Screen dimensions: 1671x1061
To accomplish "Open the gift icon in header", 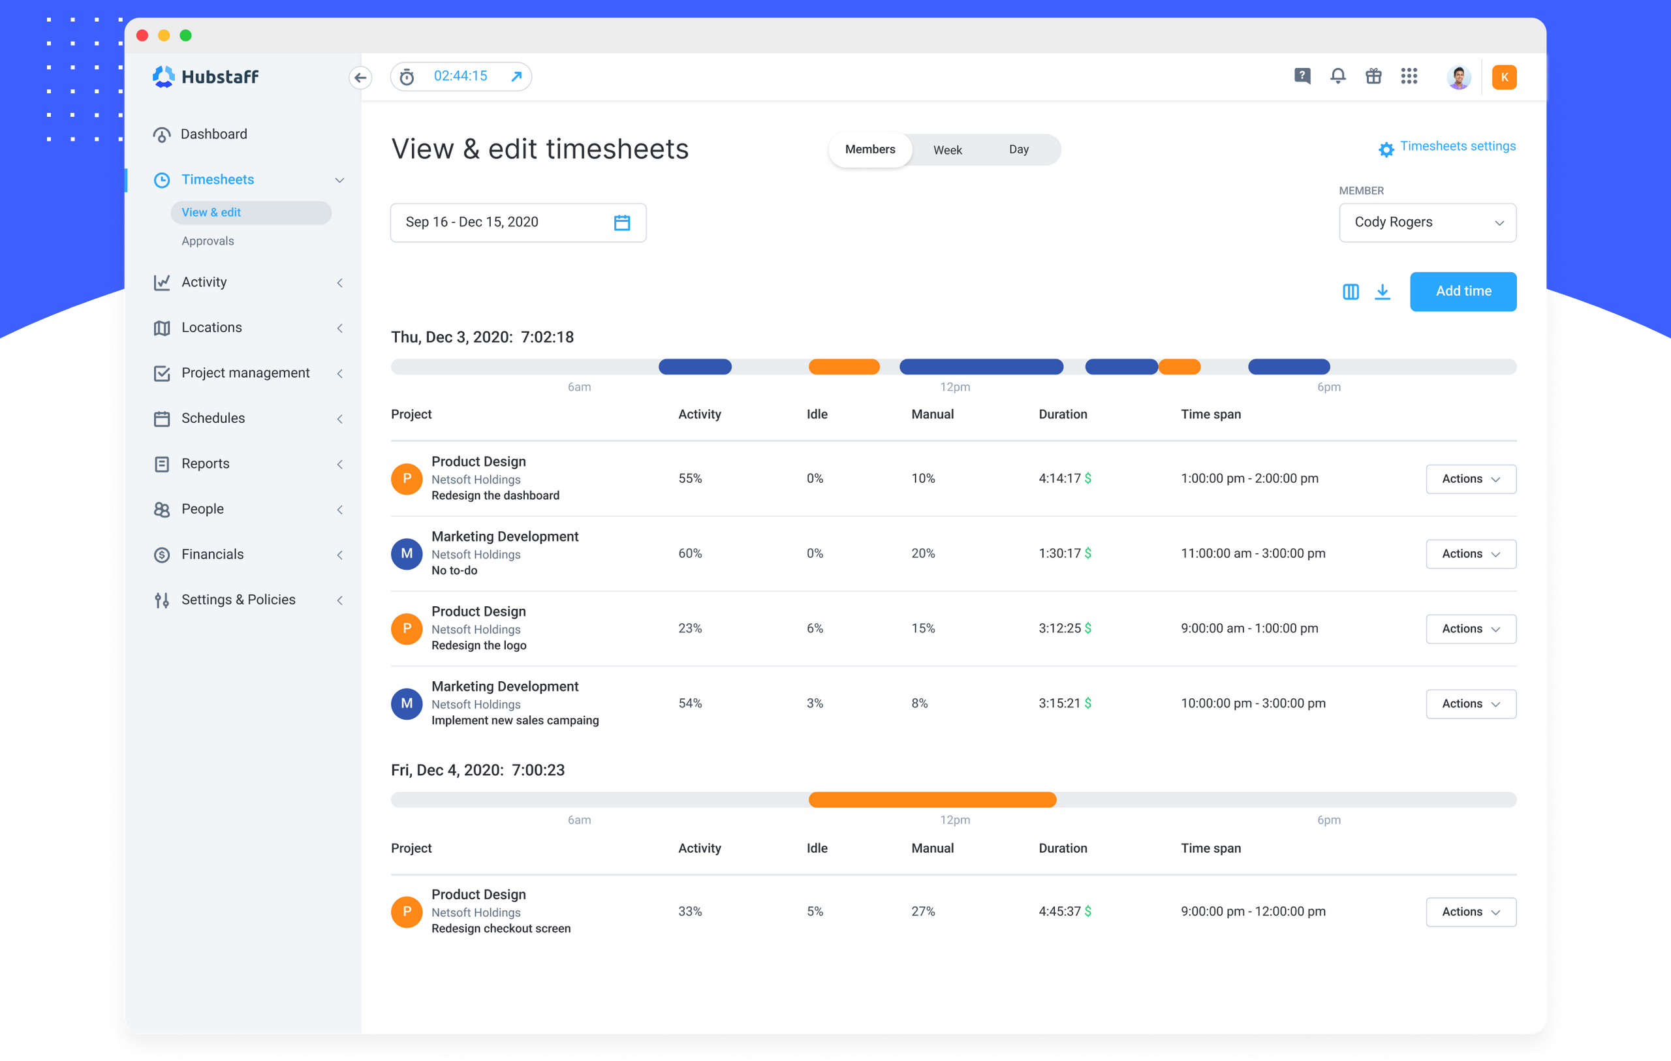I will coord(1373,76).
